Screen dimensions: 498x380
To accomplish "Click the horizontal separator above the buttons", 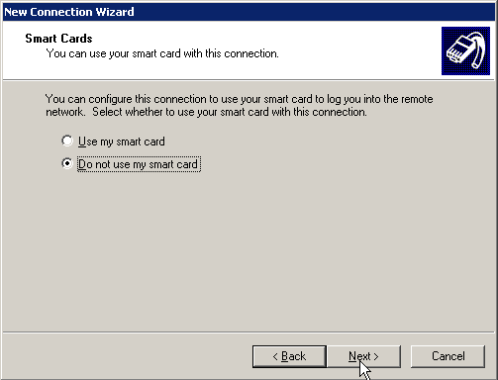I will click(249, 332).
